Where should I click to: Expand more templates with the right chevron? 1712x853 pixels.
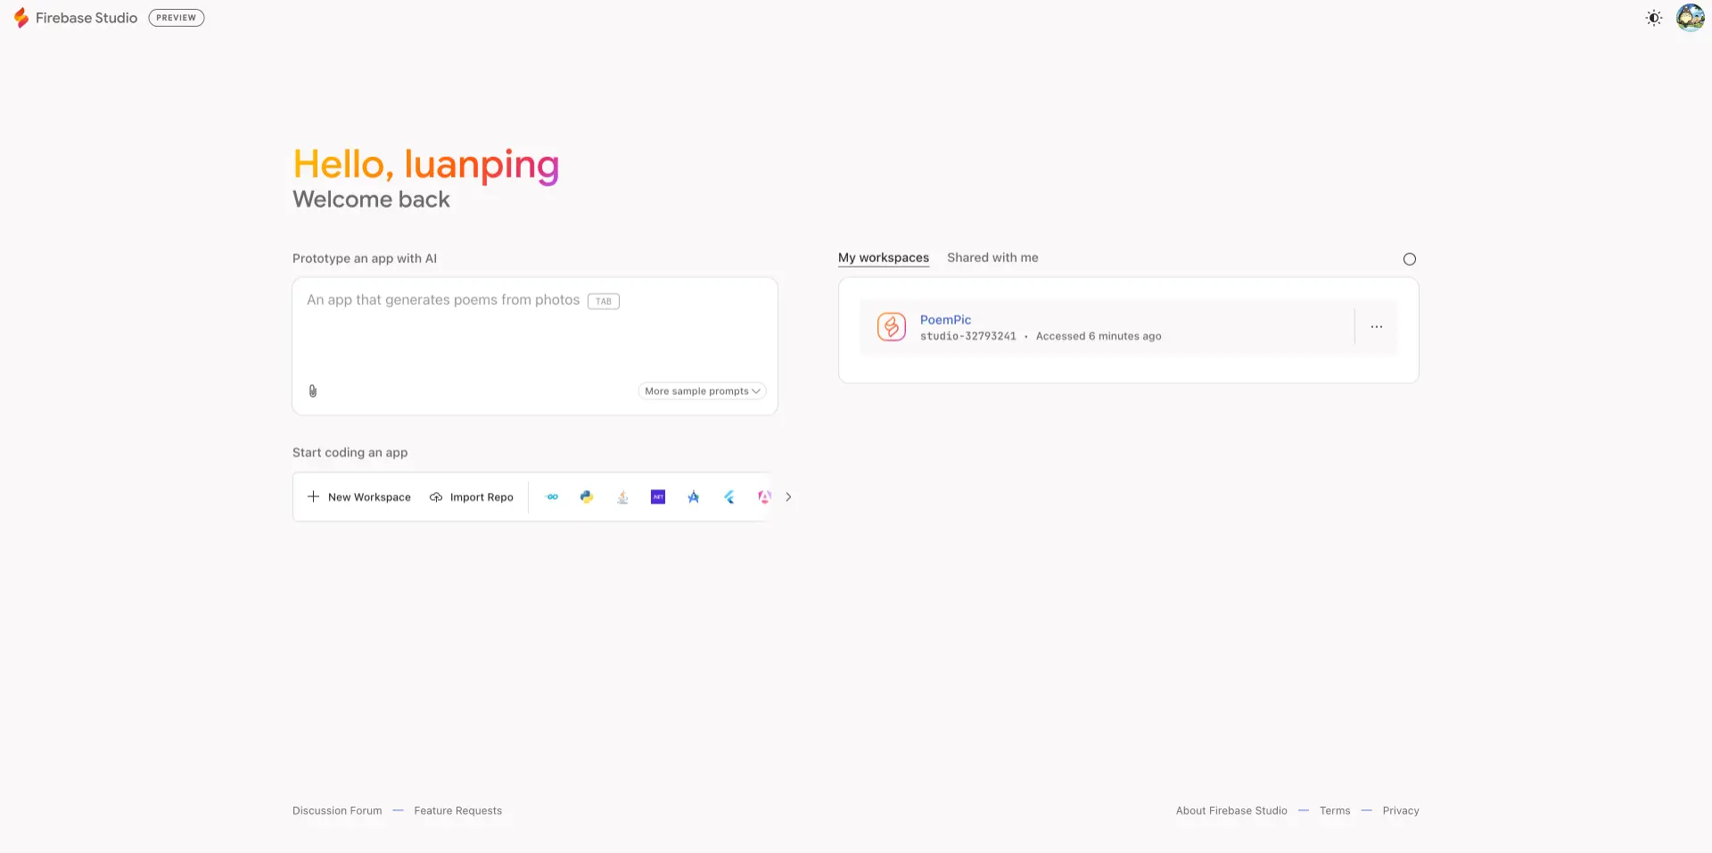pyautogui.click(x=788, y=496)
